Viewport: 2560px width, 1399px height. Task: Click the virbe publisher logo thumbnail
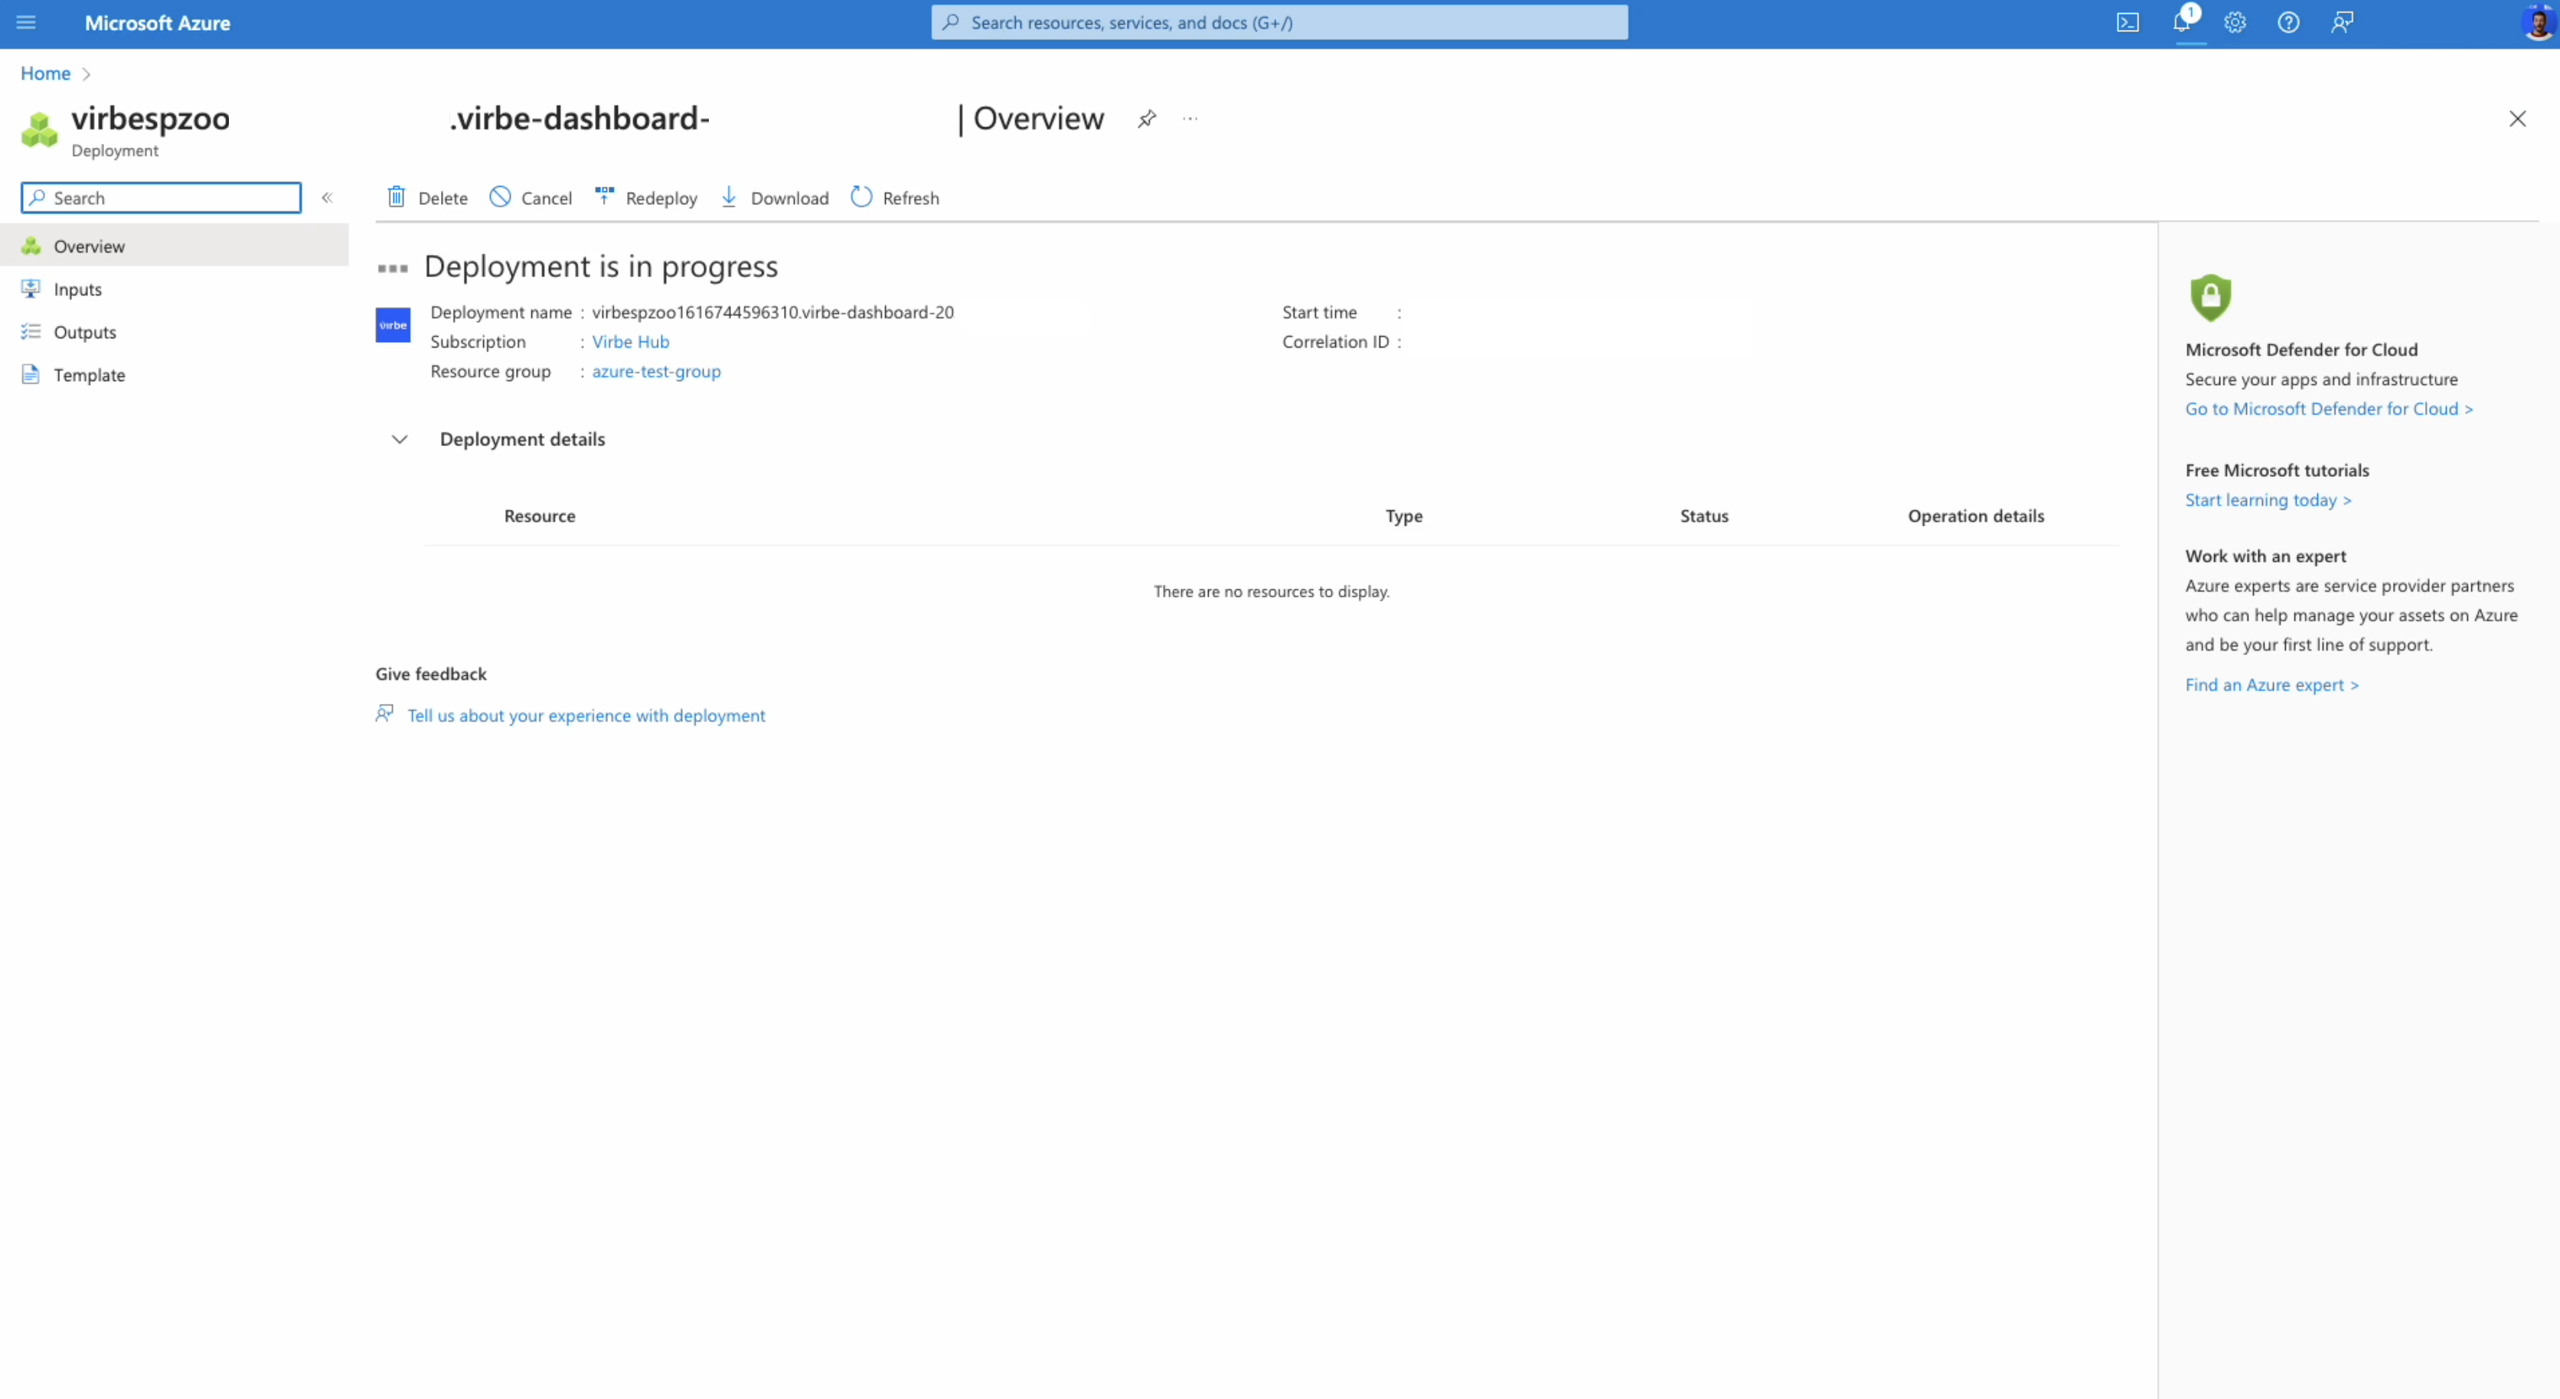[393, 325]
